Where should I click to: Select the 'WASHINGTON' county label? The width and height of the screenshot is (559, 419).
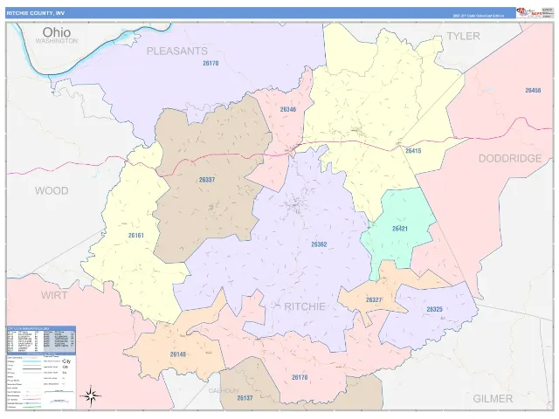pyautogui.click(x=56, y=41)
